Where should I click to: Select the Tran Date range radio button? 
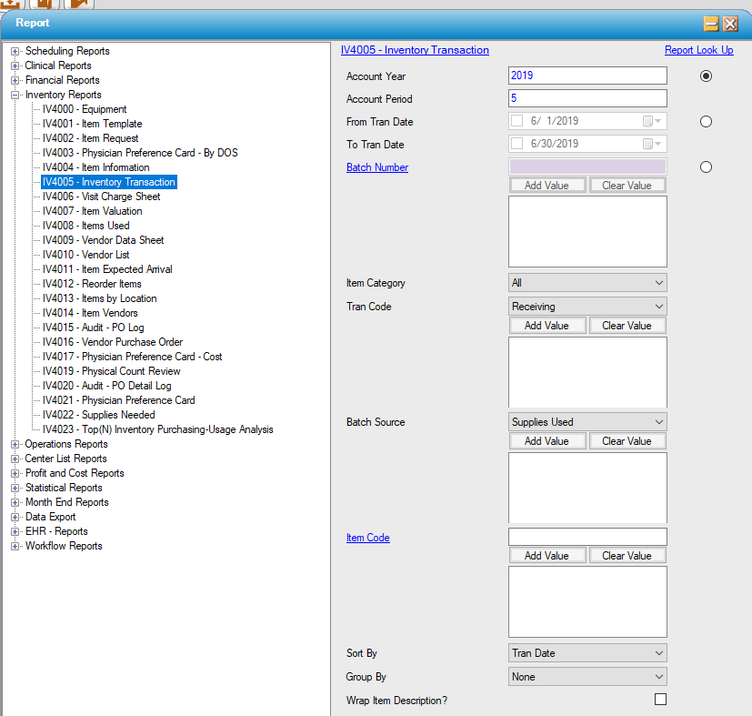706,121
